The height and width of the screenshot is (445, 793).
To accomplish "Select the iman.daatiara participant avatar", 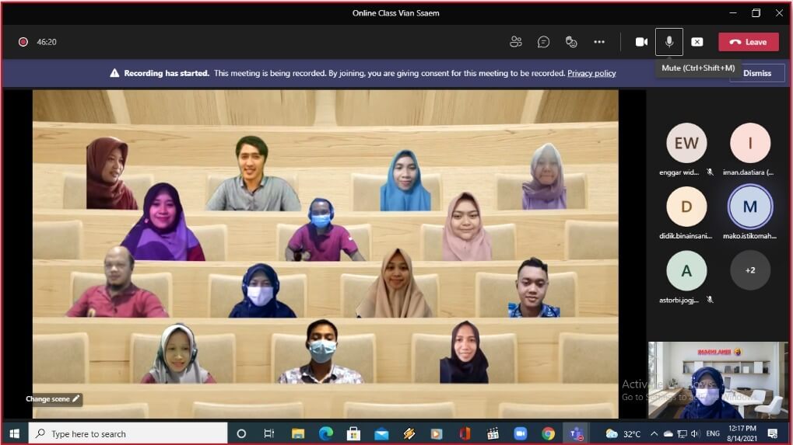I will coord(750,144).
